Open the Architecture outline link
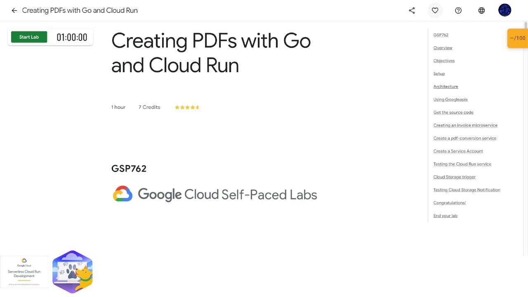Screen dimensions: 528x297 coord(445,87)
